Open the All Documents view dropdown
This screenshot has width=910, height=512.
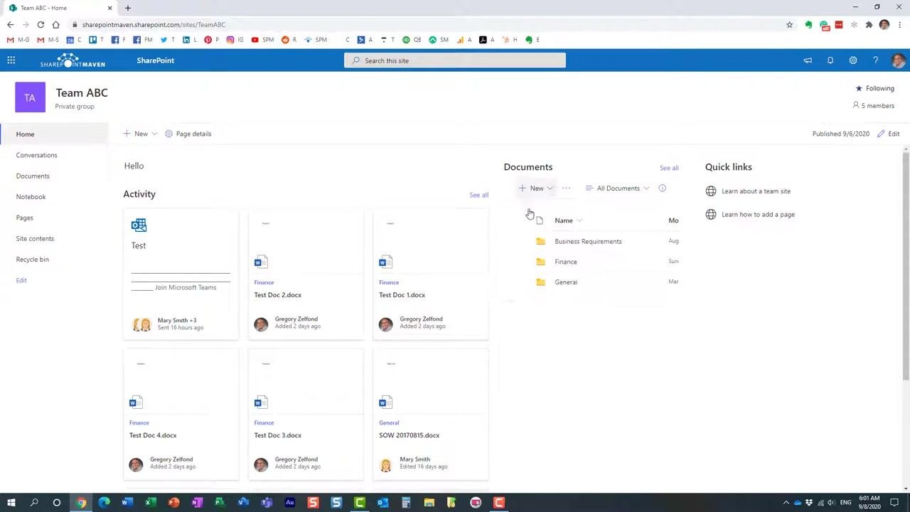pyautogui.click(x=617, y=188)
